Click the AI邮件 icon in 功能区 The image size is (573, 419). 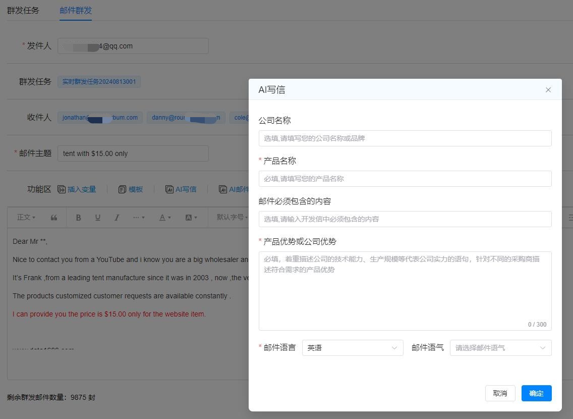(x=222, y=189)
